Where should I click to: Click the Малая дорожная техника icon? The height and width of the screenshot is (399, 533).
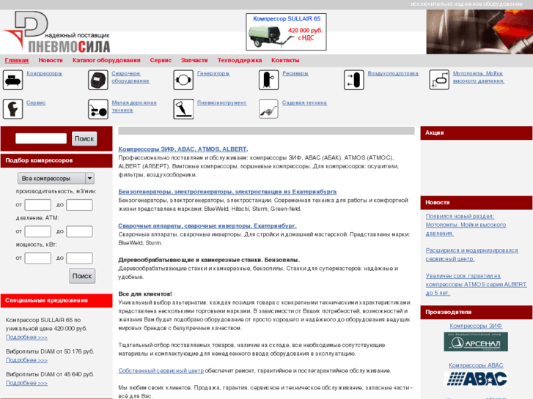(x=98, y=109)
